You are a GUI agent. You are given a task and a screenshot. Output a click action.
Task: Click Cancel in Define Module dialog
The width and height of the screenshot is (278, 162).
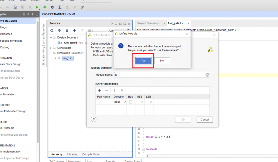coord(205,120)
